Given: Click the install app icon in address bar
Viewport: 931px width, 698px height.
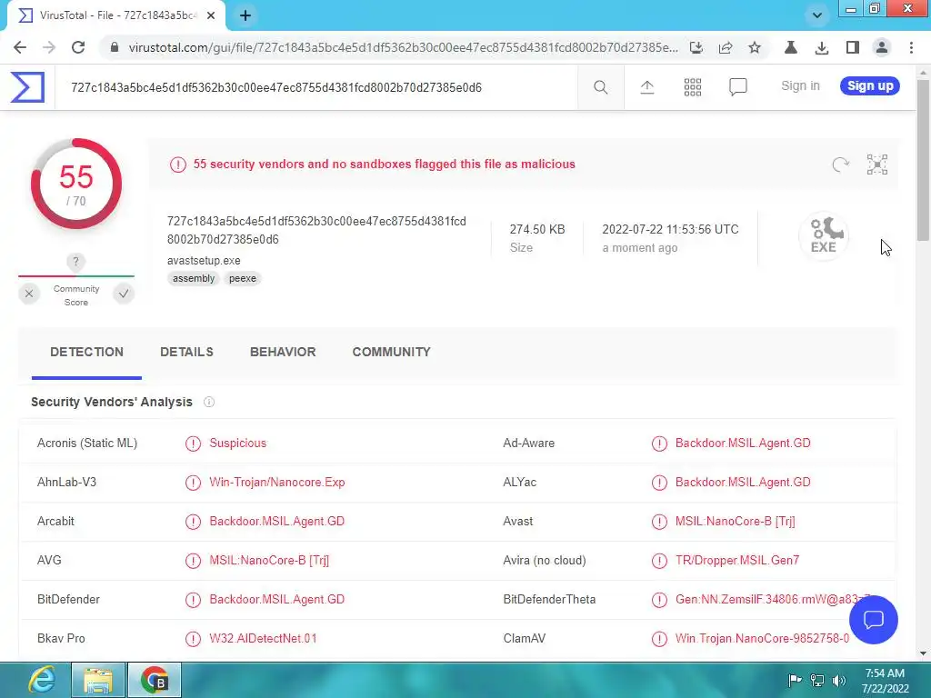Looking at the screenshot, I should [x=696, y=47].
